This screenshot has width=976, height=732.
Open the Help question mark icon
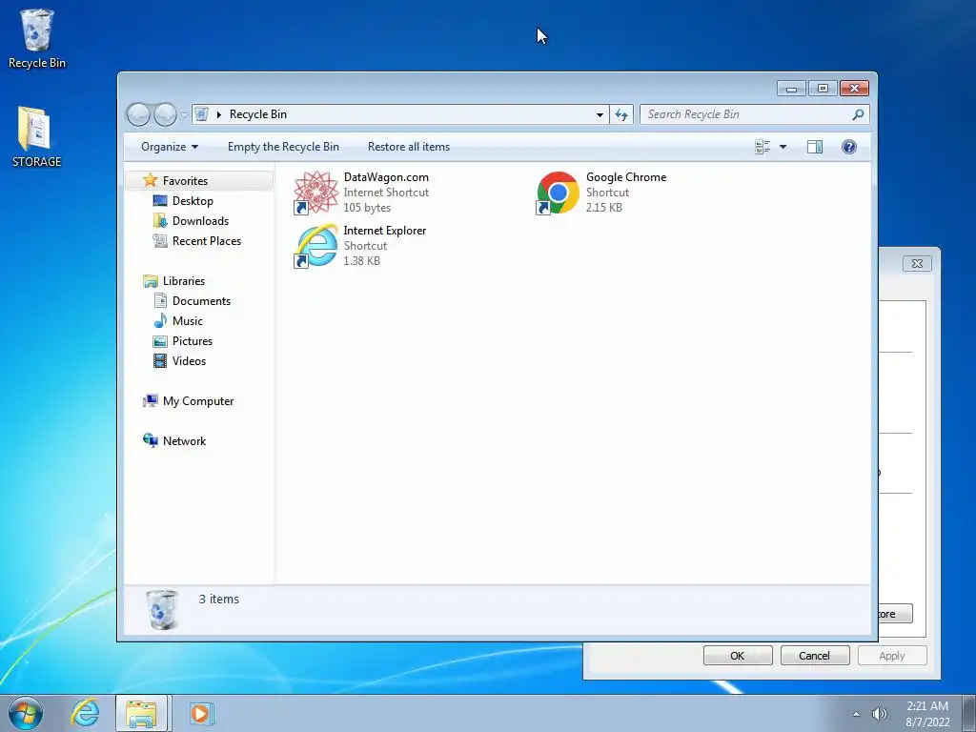[x=848, y=147]
